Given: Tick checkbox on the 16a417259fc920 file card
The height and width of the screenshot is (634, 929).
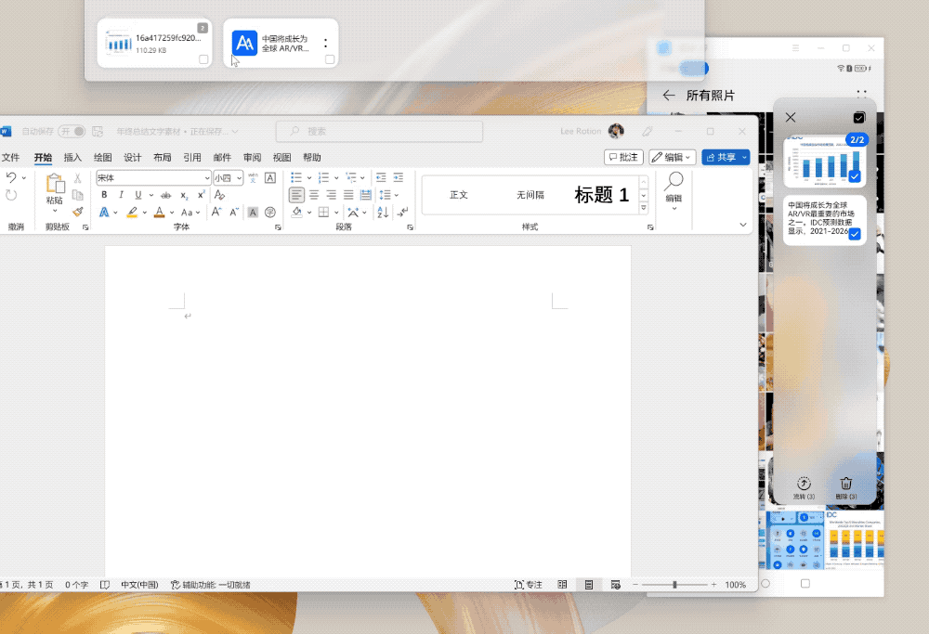Looking at the screenshot, I should [203, 59].
